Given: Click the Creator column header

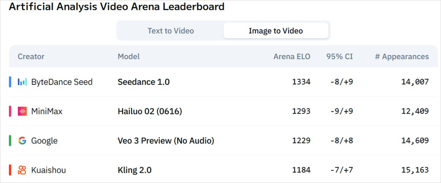Looking at the screenshot, I should (x=31, y=56).
